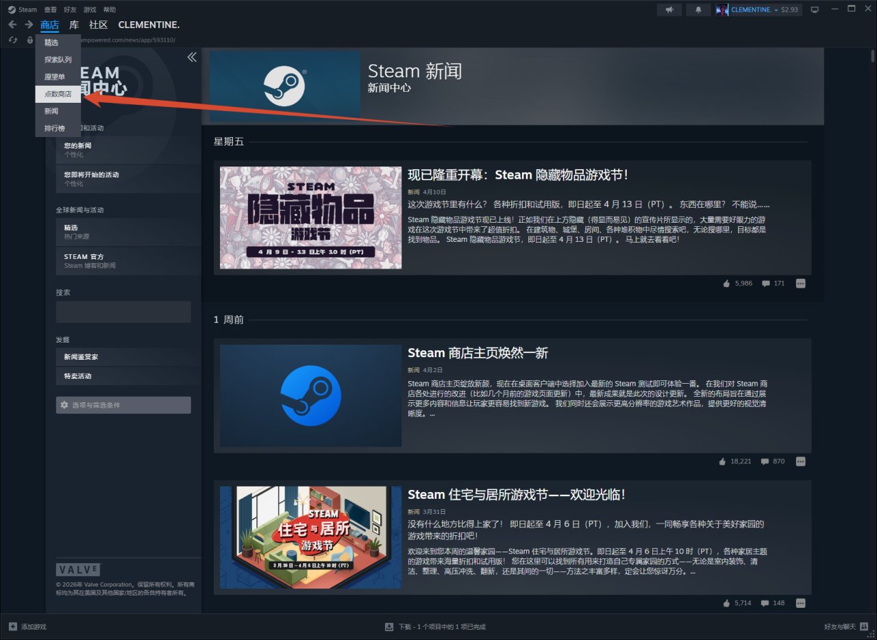Open the megaphone announcements button

coord(669,10)
